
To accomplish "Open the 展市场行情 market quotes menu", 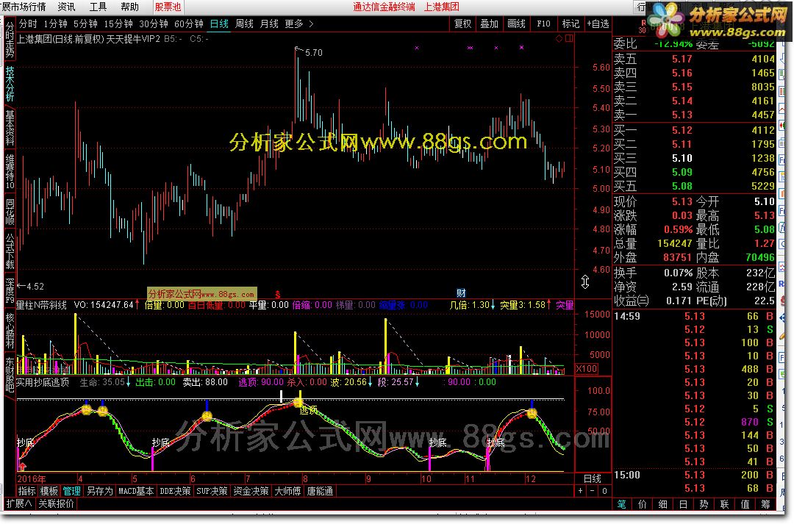I will 24,7.
